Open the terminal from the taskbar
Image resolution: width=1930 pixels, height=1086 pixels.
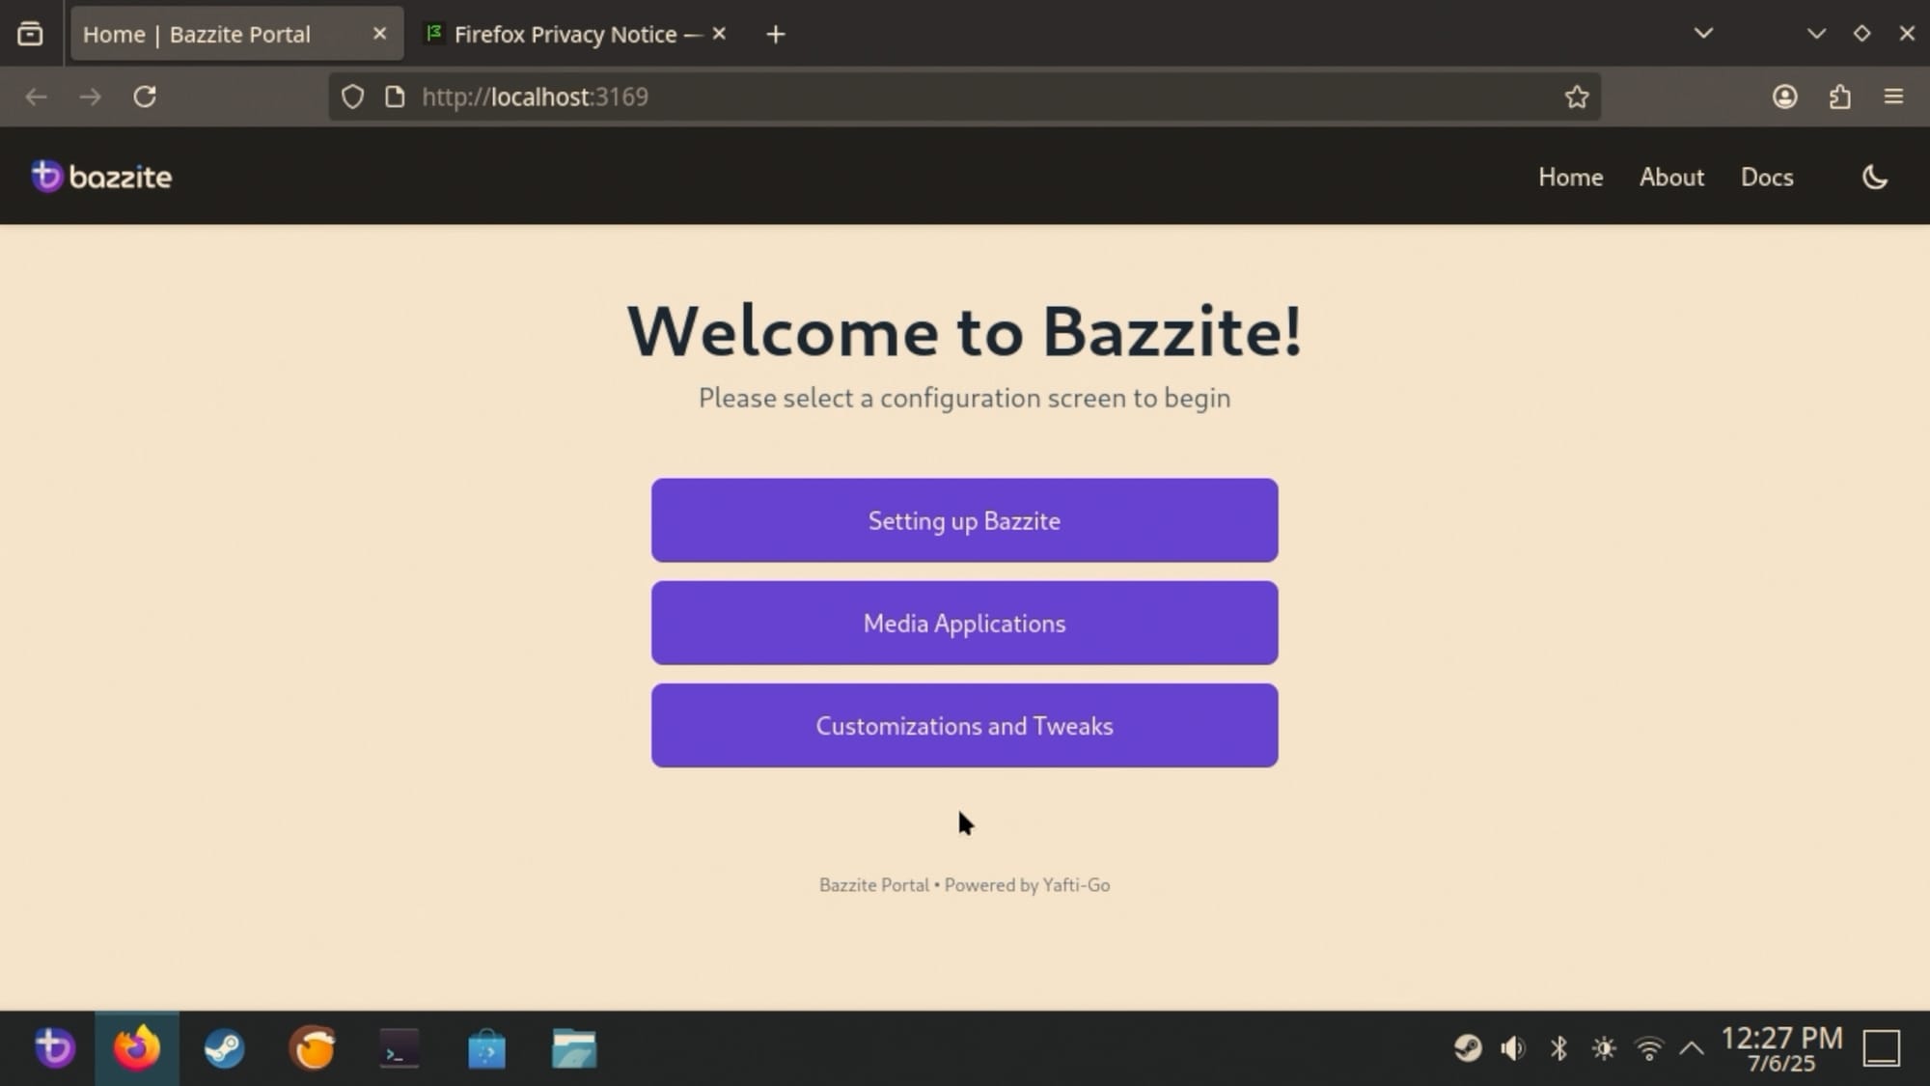(399, 1048)
